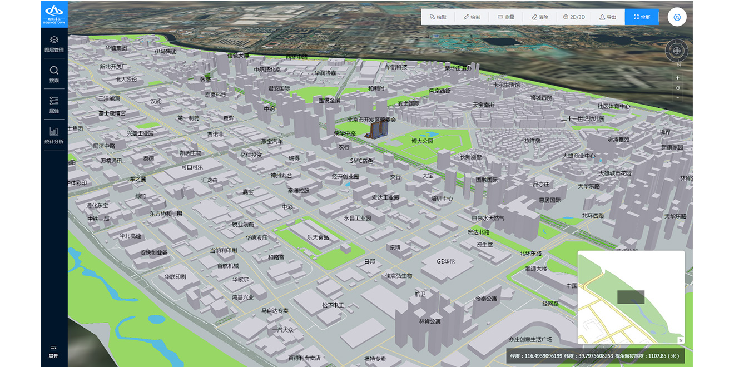Click 清除 to clear drawings
The height and width of the screenshot is (367, 734).
[x=539, y=17]
